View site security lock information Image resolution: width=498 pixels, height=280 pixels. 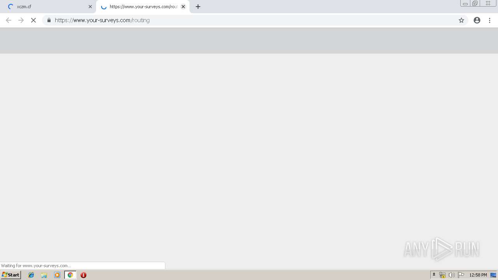(x=49, y=20)
